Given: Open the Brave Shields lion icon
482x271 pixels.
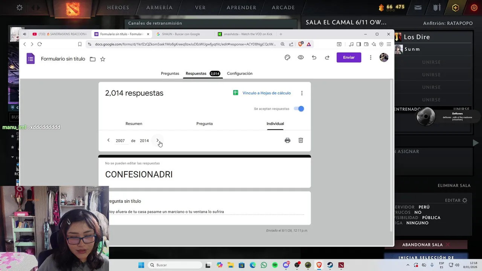Looking at the screenshot, I should coord(300,44).
